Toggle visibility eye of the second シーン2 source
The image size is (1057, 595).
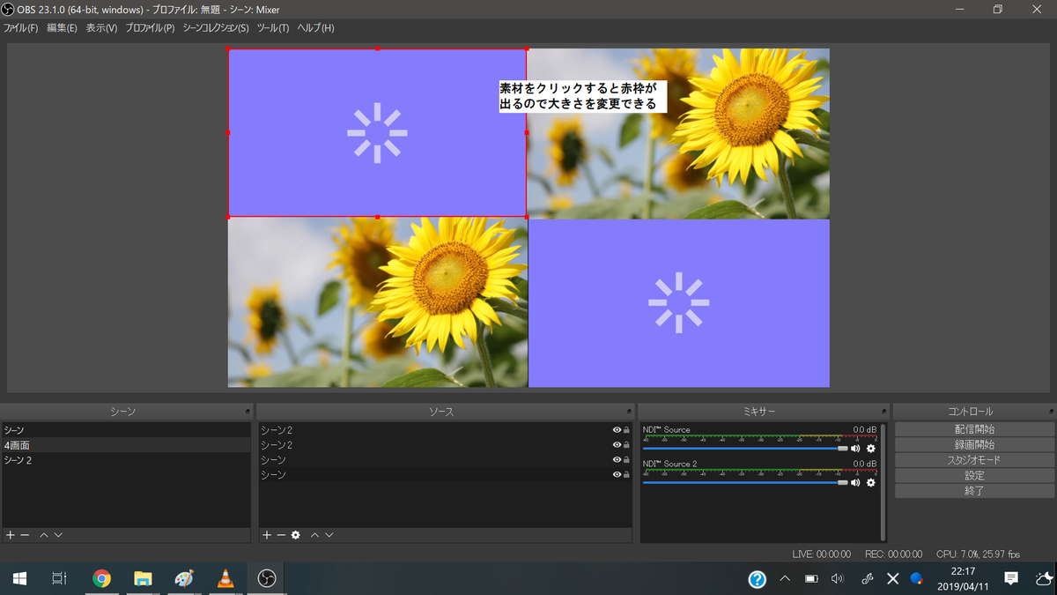617,445
